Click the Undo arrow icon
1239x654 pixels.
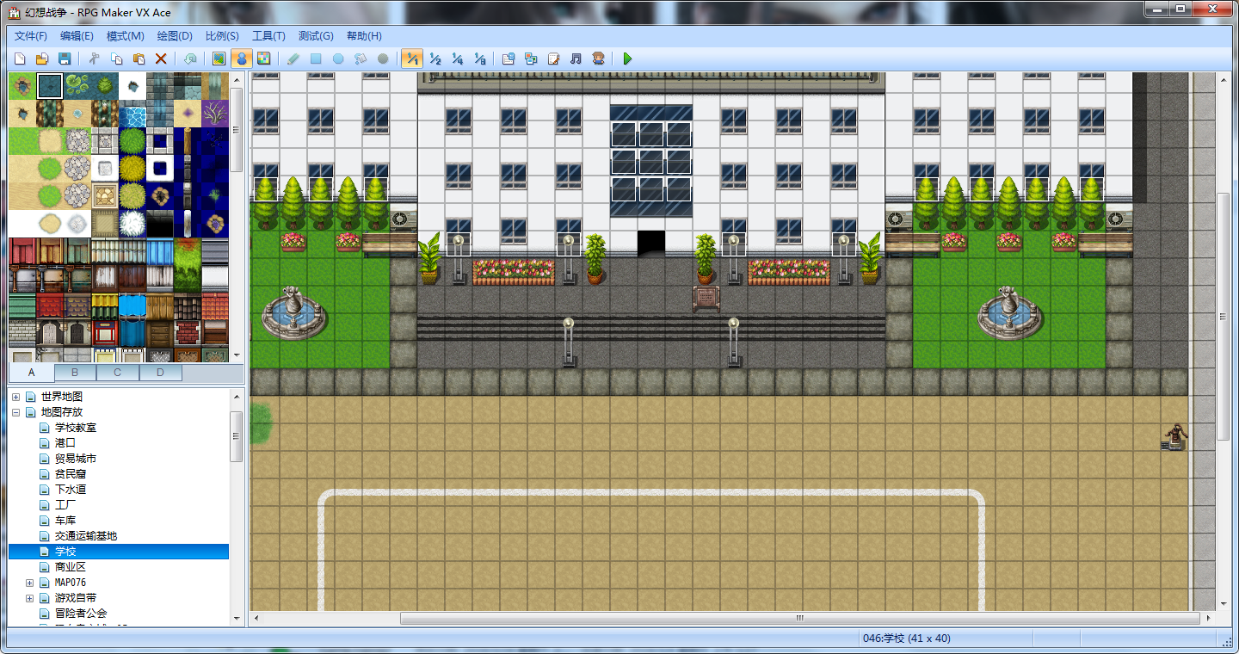pyautogui.click(x=190, y=59)
